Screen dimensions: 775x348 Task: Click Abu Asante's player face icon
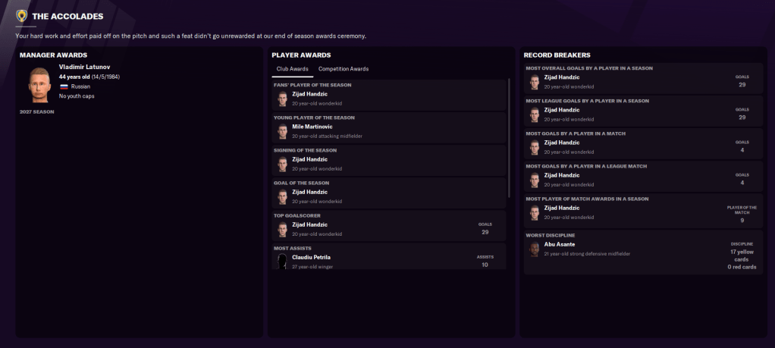535,249
